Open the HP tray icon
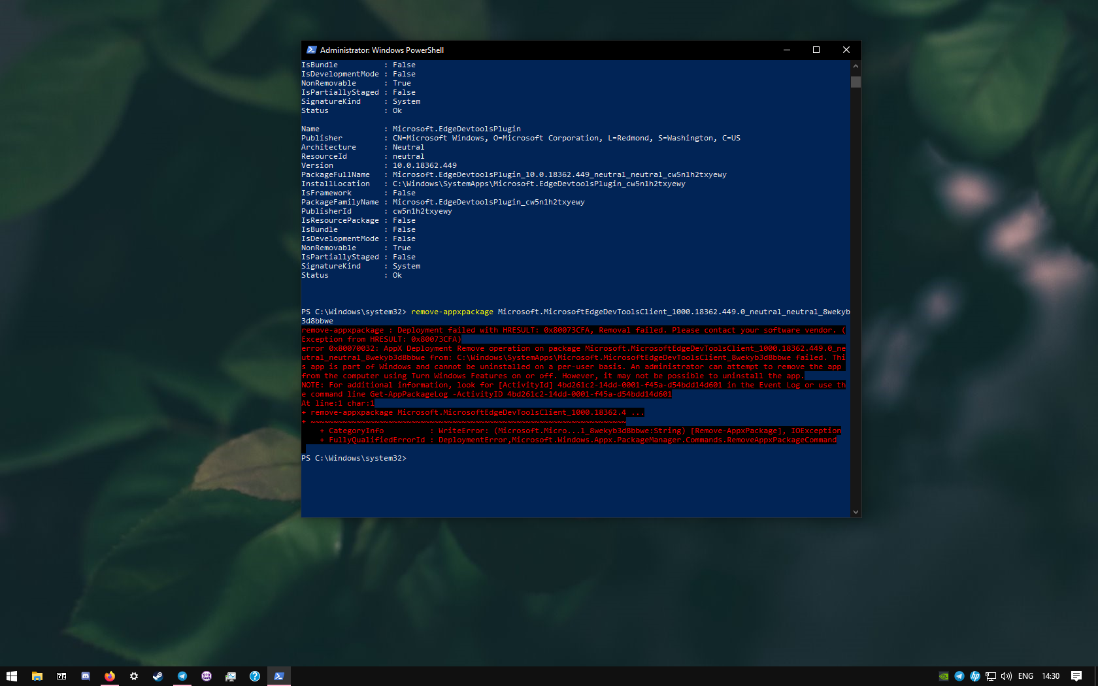This screenshot has width=1098, height=686. click(975, 676)
